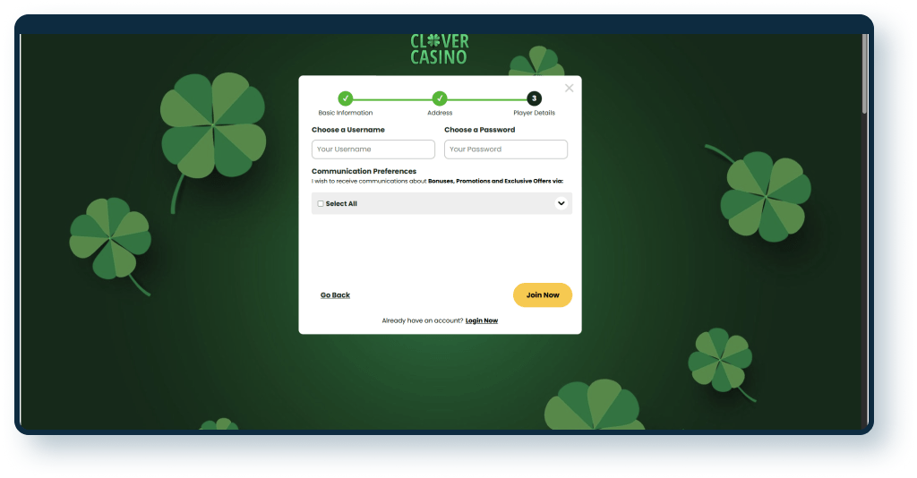917x478 pixels.
Task: Click the Communication Preferences heading
Action: pyautogui.click(x=364, y=171)
